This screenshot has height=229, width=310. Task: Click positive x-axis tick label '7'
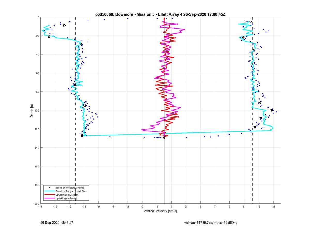click(215, 207)
